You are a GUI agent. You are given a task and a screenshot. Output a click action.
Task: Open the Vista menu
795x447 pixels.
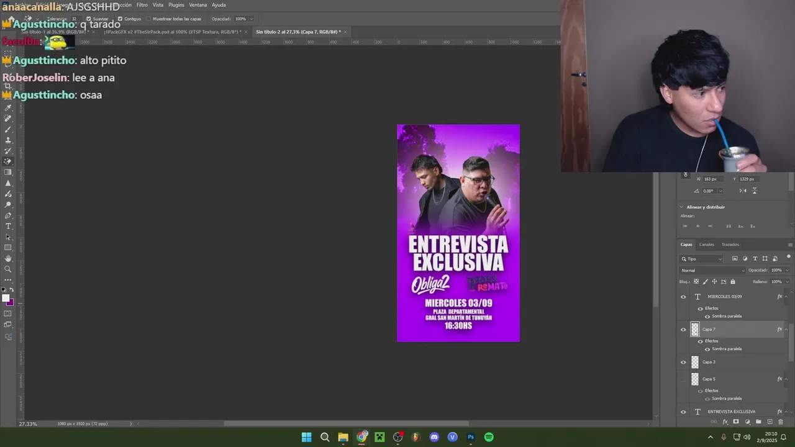pos(158,5)
